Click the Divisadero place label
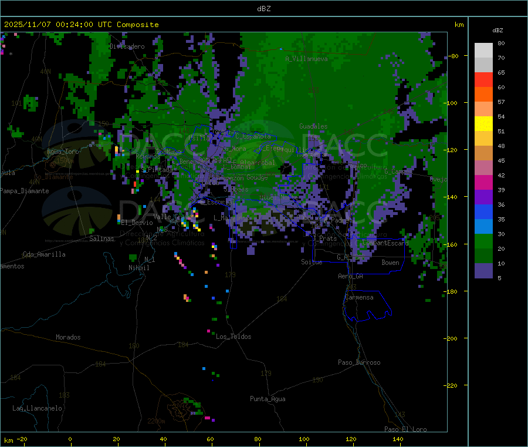The image size is (528, 447). click(127, 46)
